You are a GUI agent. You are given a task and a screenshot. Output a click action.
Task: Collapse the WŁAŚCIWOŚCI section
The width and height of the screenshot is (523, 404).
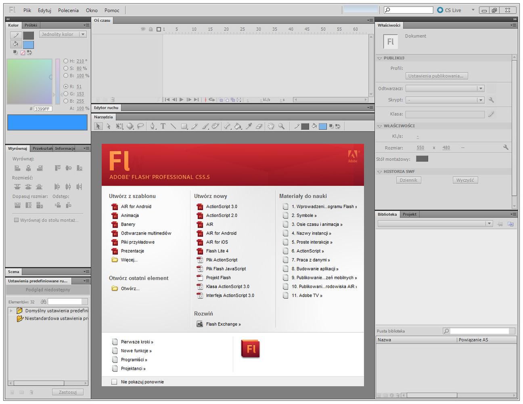[379, 126]
